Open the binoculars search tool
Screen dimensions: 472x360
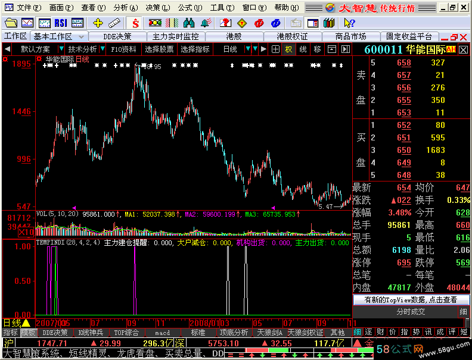189,23
